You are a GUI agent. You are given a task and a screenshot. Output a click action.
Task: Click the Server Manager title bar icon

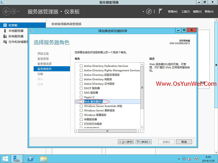click(2, 2)
